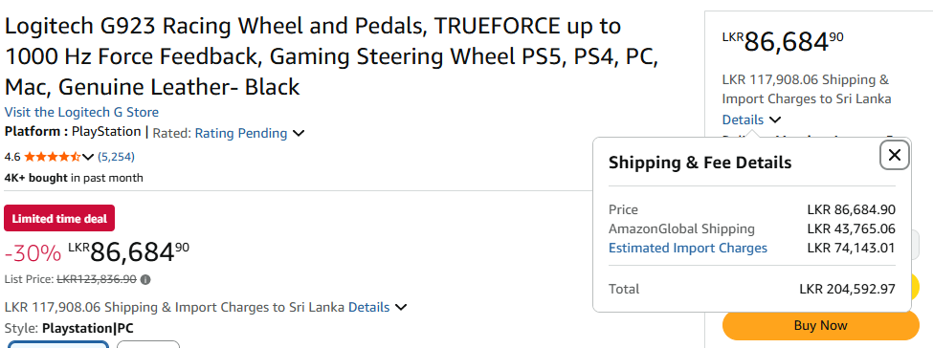Click the Details link in the buy box
Viewport: 933px width, 348px height.
(743, 120)
